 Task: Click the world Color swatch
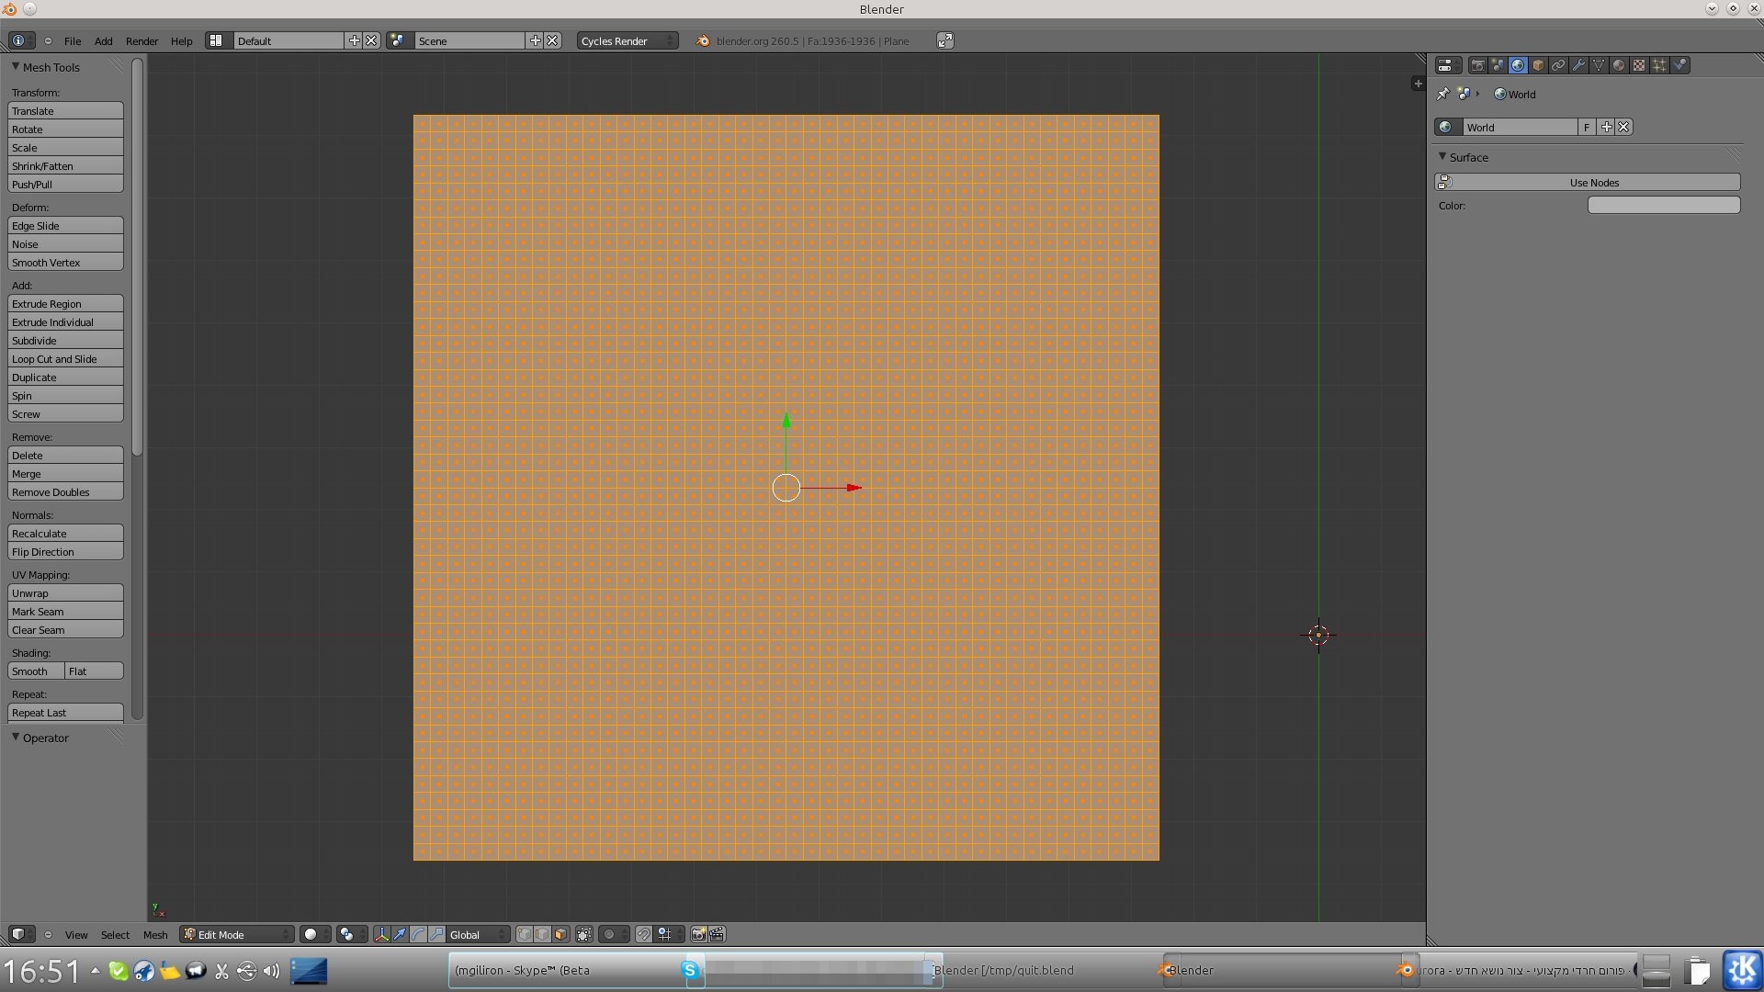point(1663,205)
